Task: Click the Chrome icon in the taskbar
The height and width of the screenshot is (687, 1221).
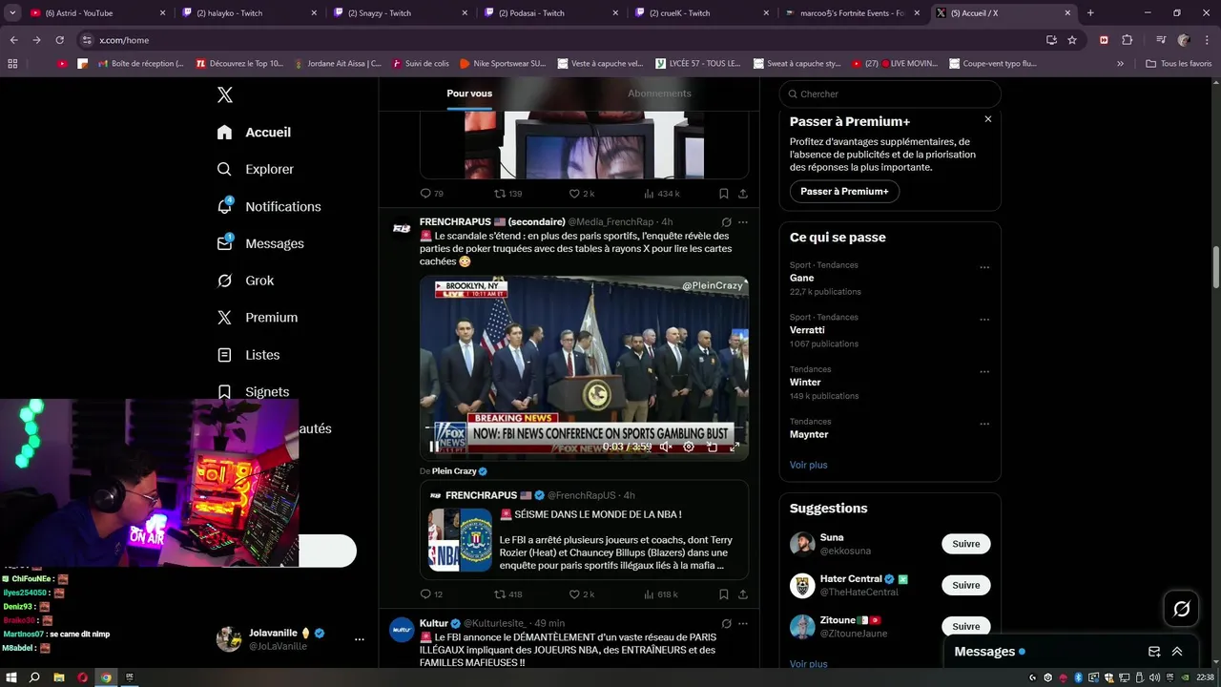Action: 106,677
